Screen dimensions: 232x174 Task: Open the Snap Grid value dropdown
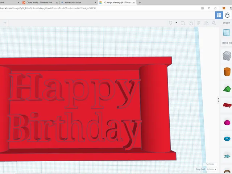click(211, 169)
